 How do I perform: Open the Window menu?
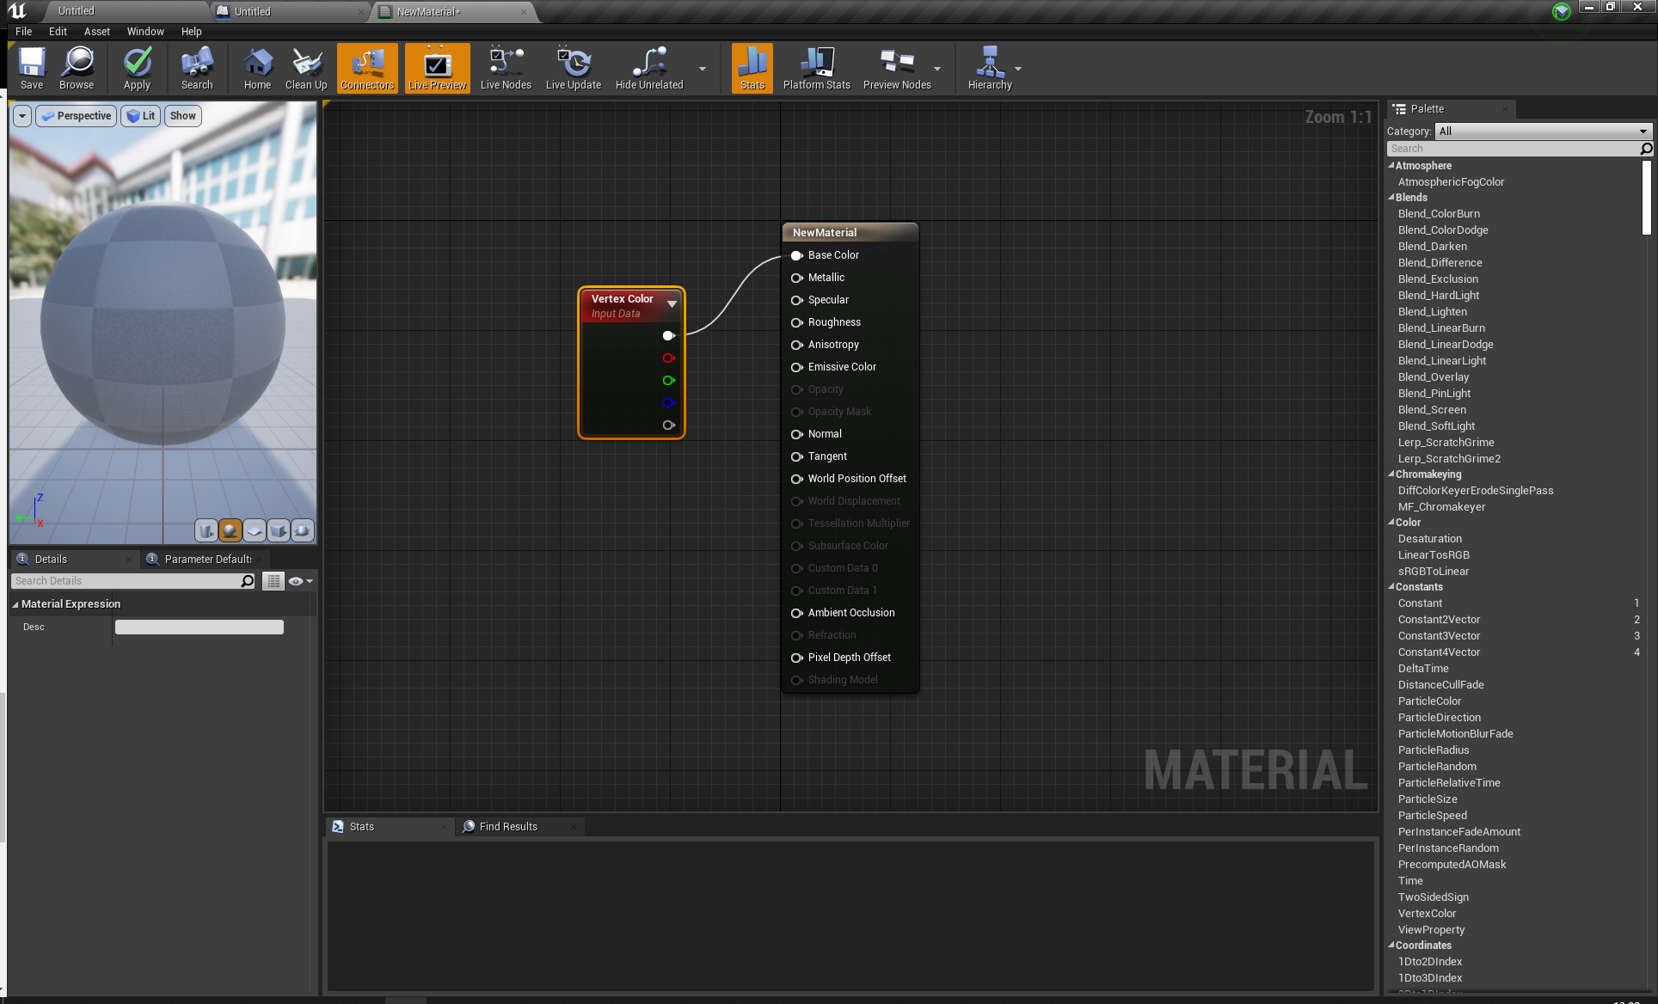click(144, 31)
